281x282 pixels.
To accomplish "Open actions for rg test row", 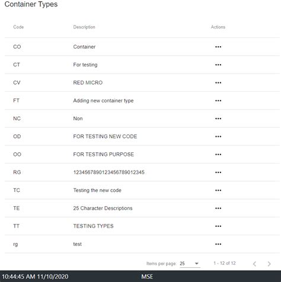I will 218,244.
